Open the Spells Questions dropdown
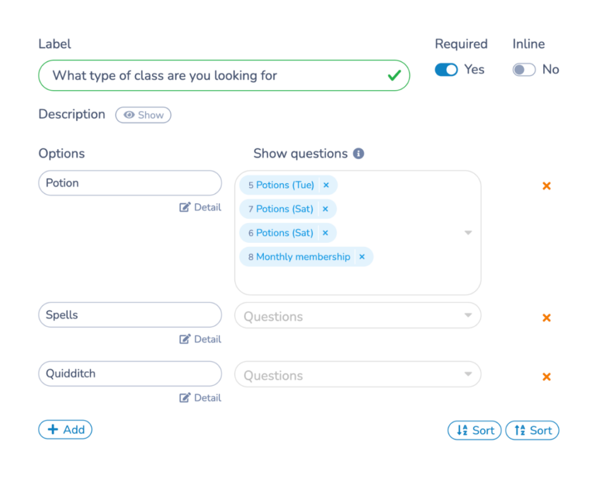Image resolution: width=606 pixels, height=486 pixels. click(x=357, y=316)
